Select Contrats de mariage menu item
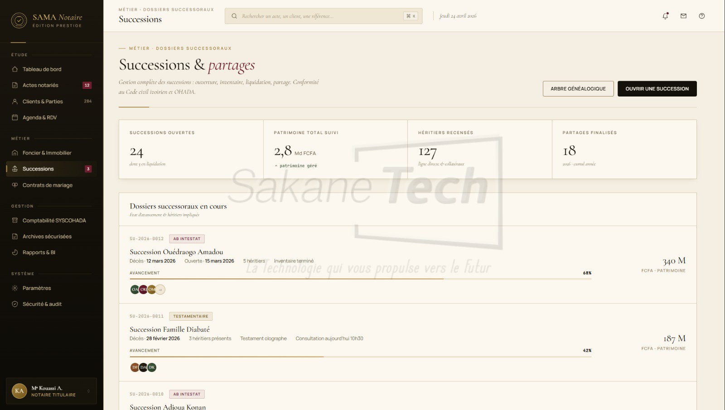 coord(51,185)
